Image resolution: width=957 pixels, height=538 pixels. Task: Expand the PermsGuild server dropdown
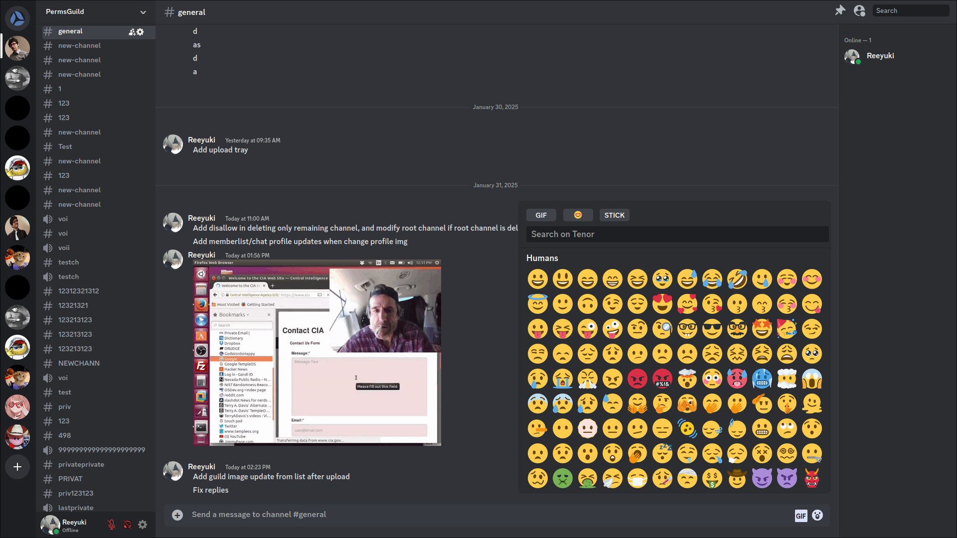pos(143,12)
